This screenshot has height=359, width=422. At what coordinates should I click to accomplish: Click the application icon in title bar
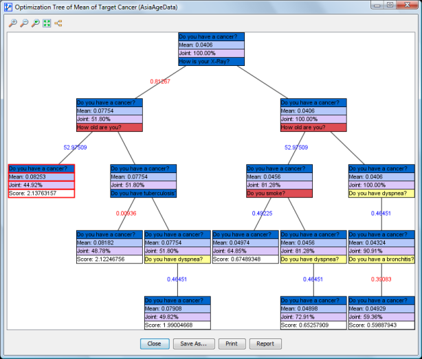click(8, 7)
